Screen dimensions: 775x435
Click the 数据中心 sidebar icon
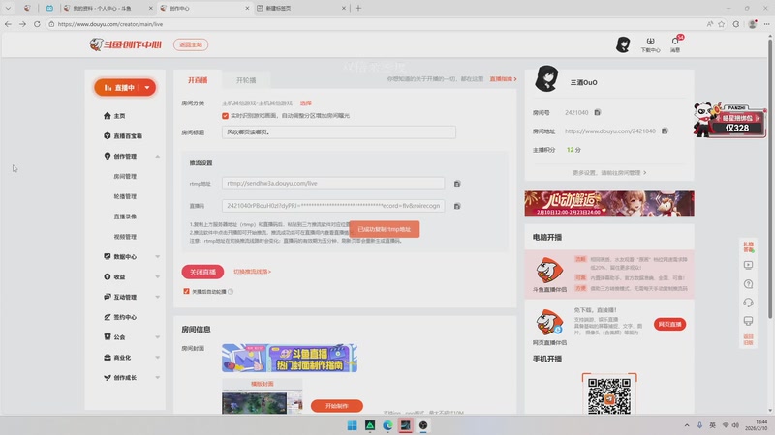(x=108, y=256)
